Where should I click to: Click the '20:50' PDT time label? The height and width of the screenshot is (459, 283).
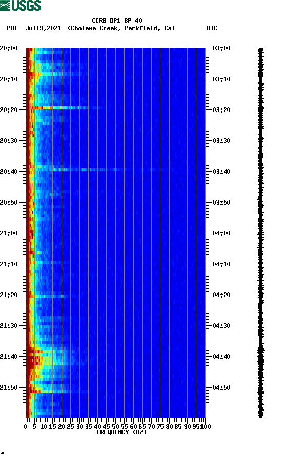pyautogui.click(x=9, y=203)
